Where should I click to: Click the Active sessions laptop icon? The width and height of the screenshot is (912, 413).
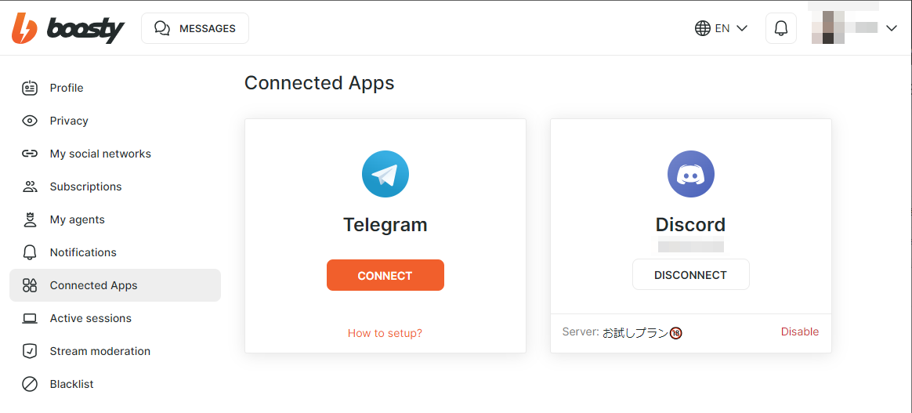pos(30,318)
